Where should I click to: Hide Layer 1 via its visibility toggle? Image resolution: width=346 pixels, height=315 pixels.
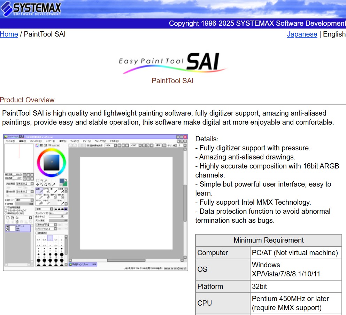[7, 227]
